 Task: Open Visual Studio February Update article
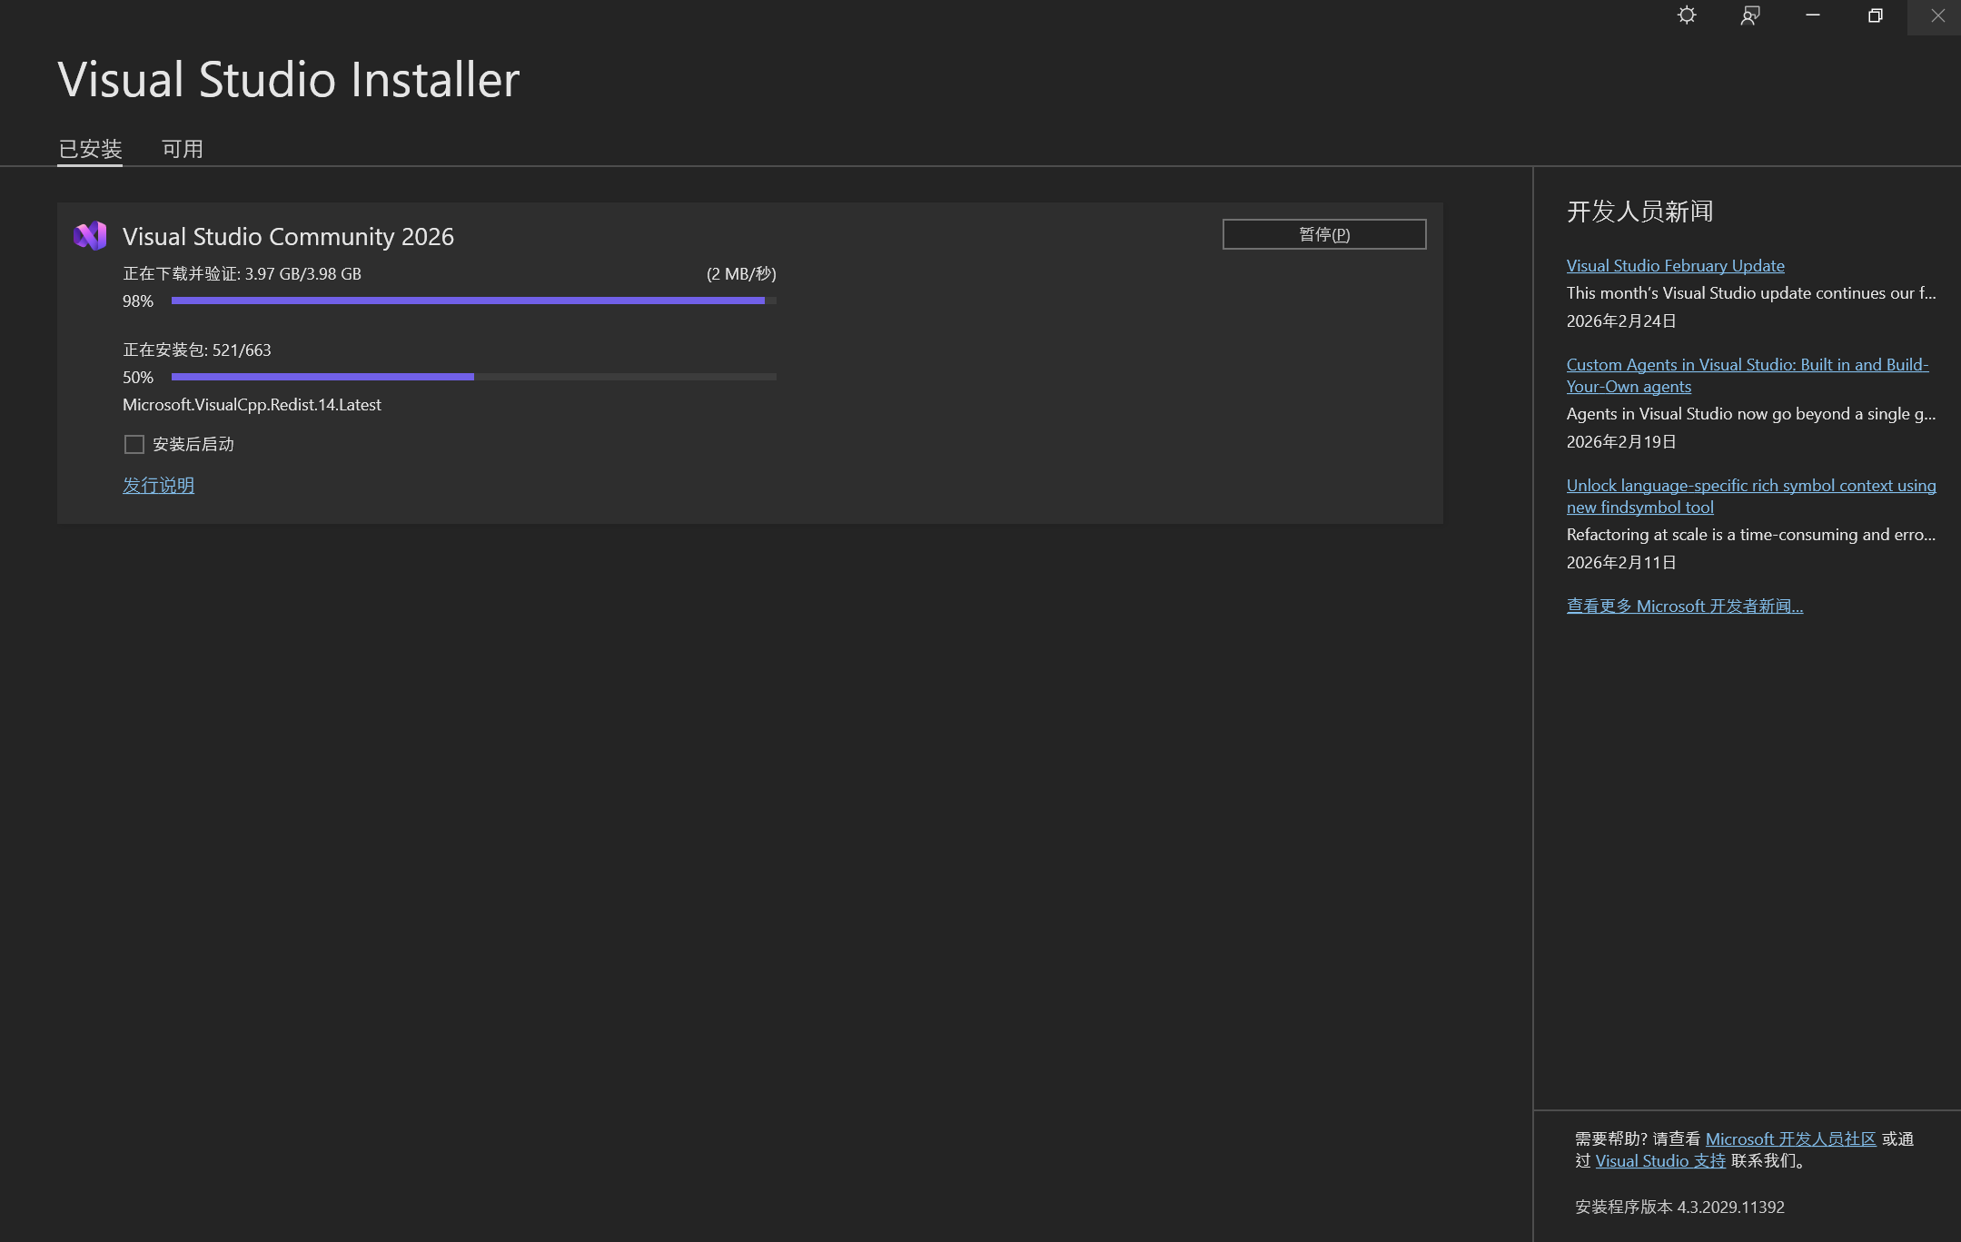pyautogui.click(x=1675, y=265)
